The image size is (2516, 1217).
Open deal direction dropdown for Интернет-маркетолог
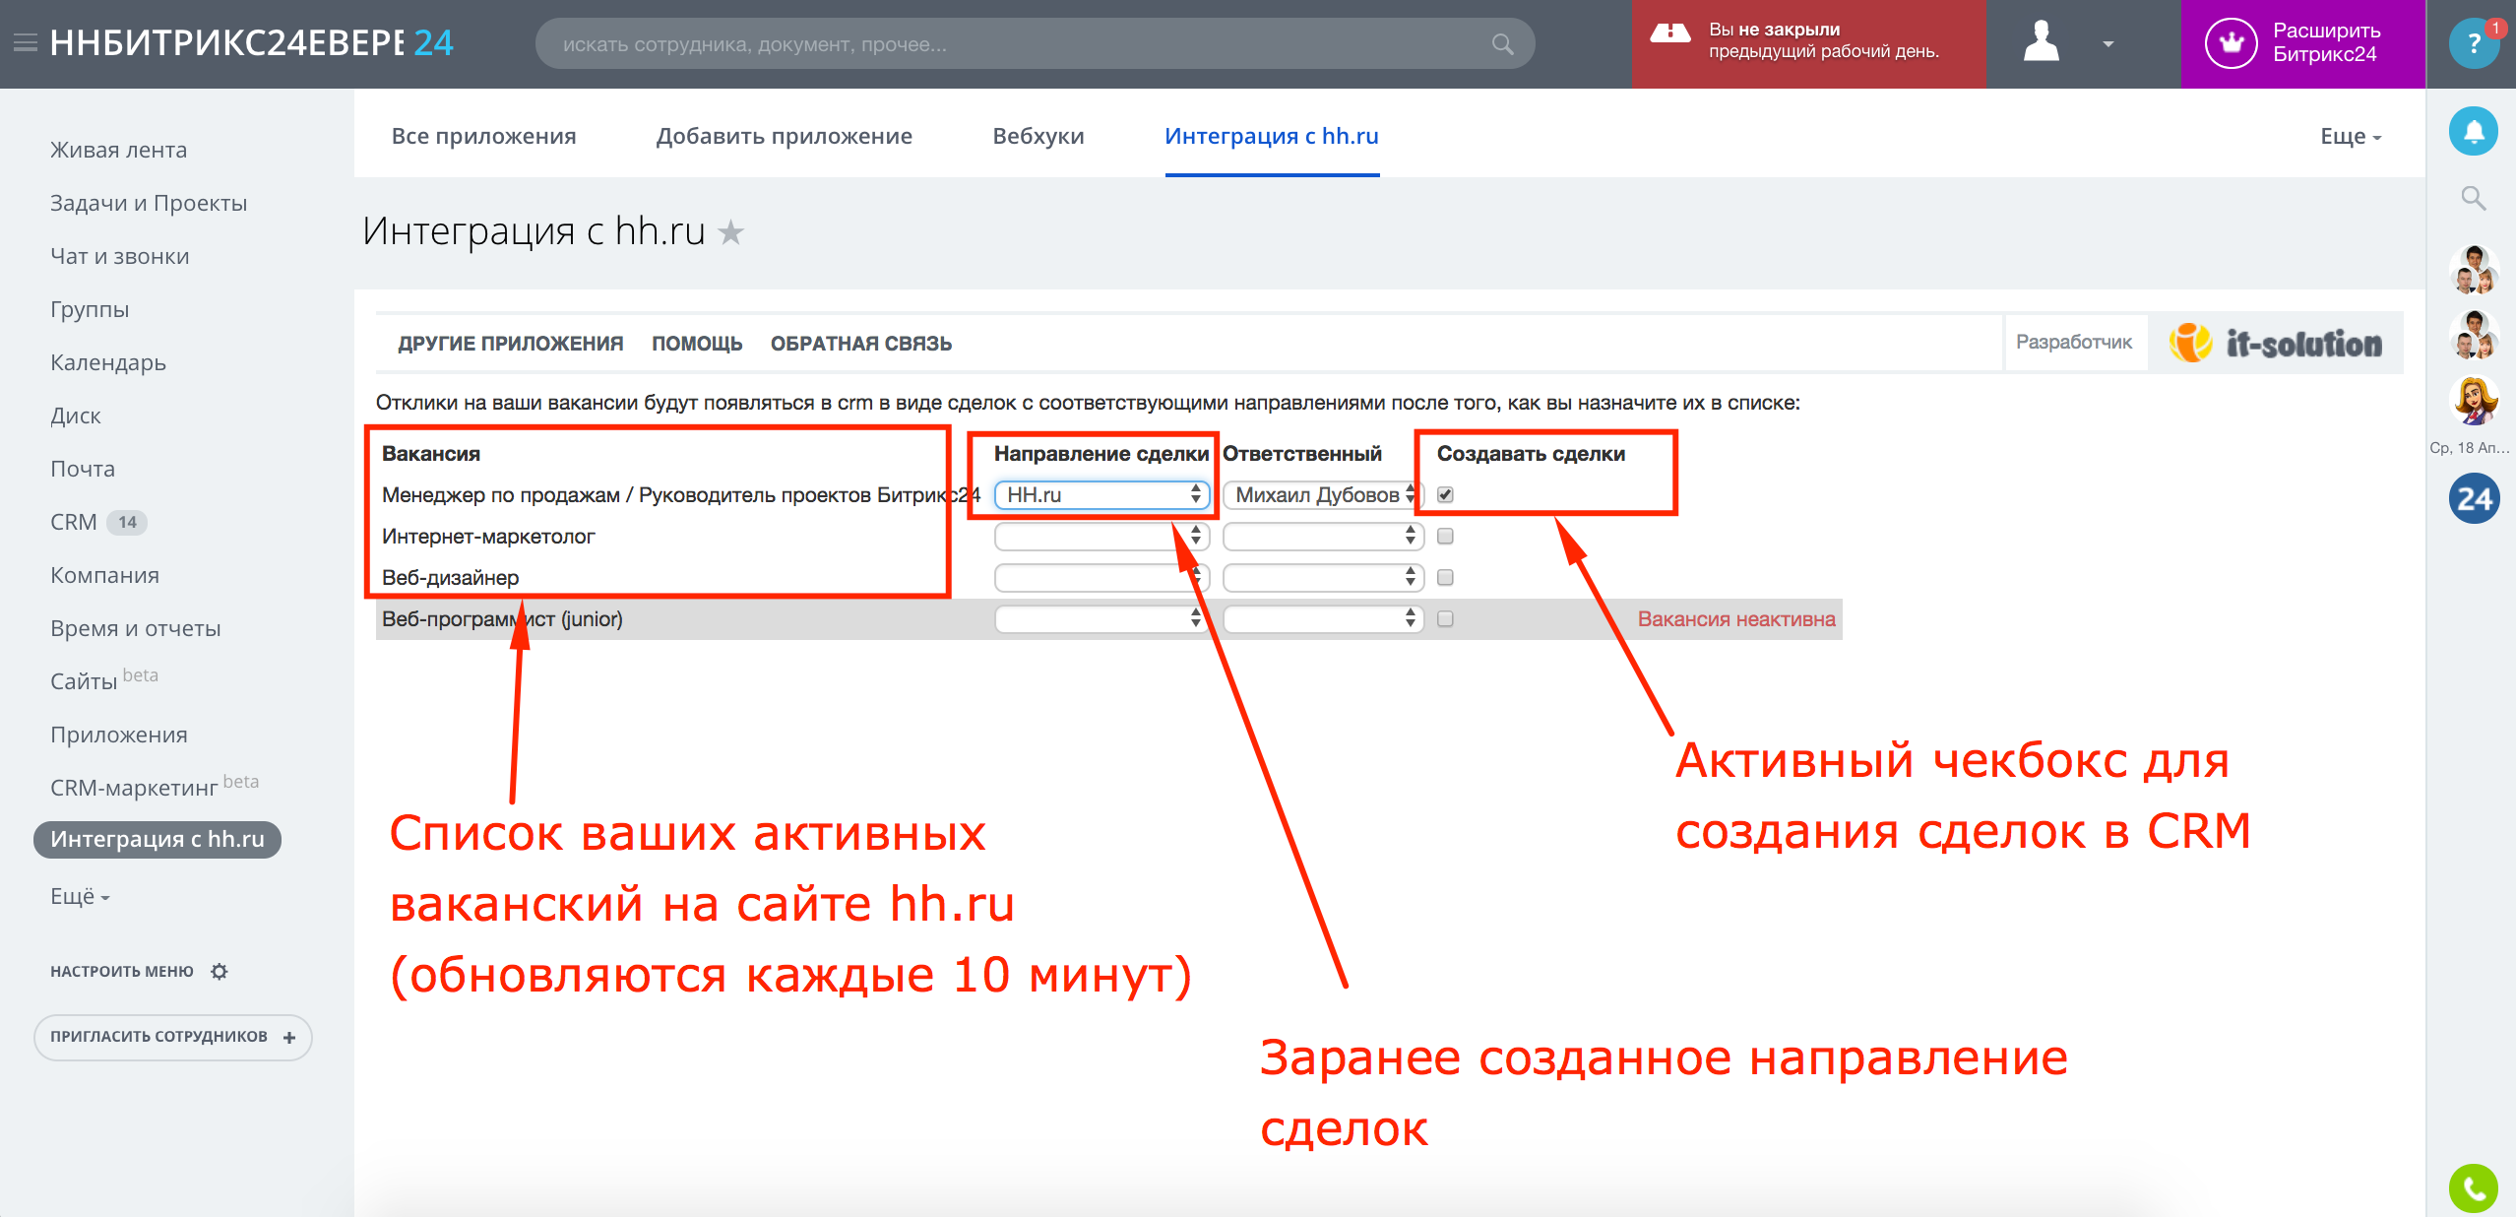tap(1101, 536)
